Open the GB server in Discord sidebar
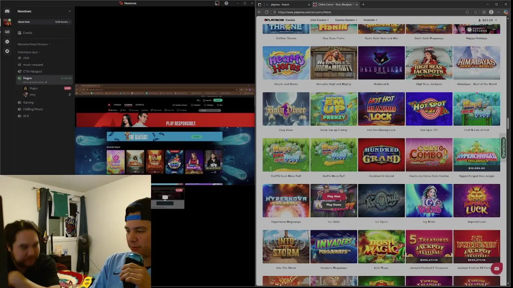 coord(7,32)
